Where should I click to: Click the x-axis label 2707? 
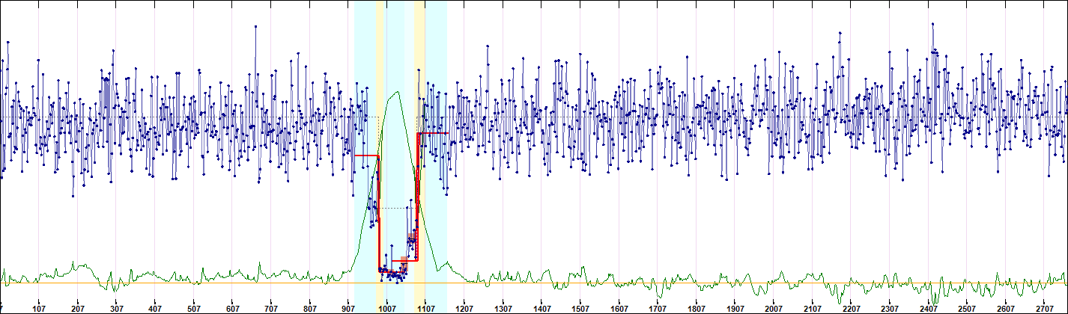point(1043,308)
